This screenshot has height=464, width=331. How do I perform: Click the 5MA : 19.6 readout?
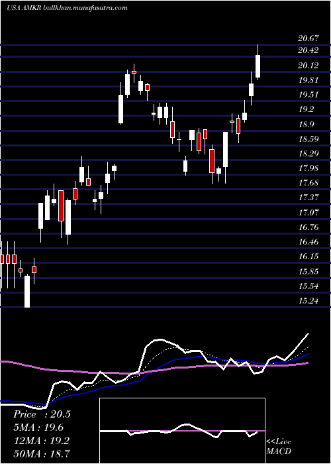(x=38, y=428)
